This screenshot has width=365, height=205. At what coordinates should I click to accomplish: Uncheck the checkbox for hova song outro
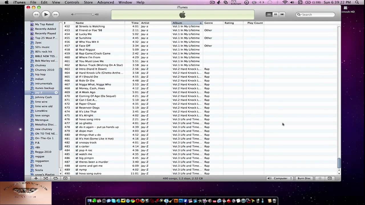coord(77,173)
